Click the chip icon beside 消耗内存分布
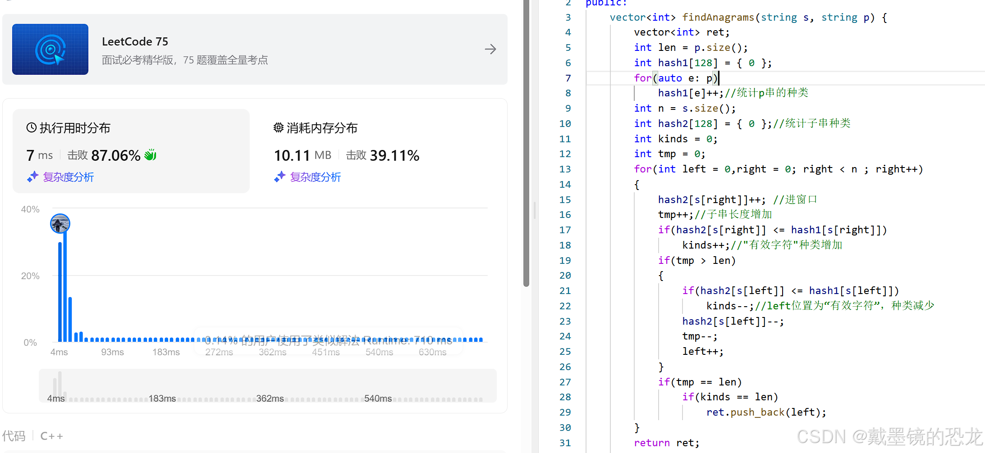The height and width of the screenshot is (453, 985). point(279,127)
